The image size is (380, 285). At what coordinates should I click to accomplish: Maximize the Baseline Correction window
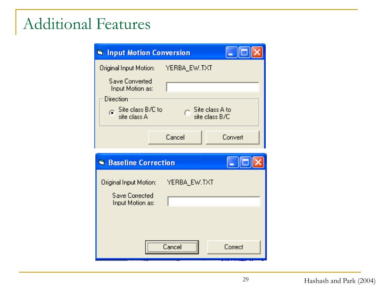click(245, 162)
